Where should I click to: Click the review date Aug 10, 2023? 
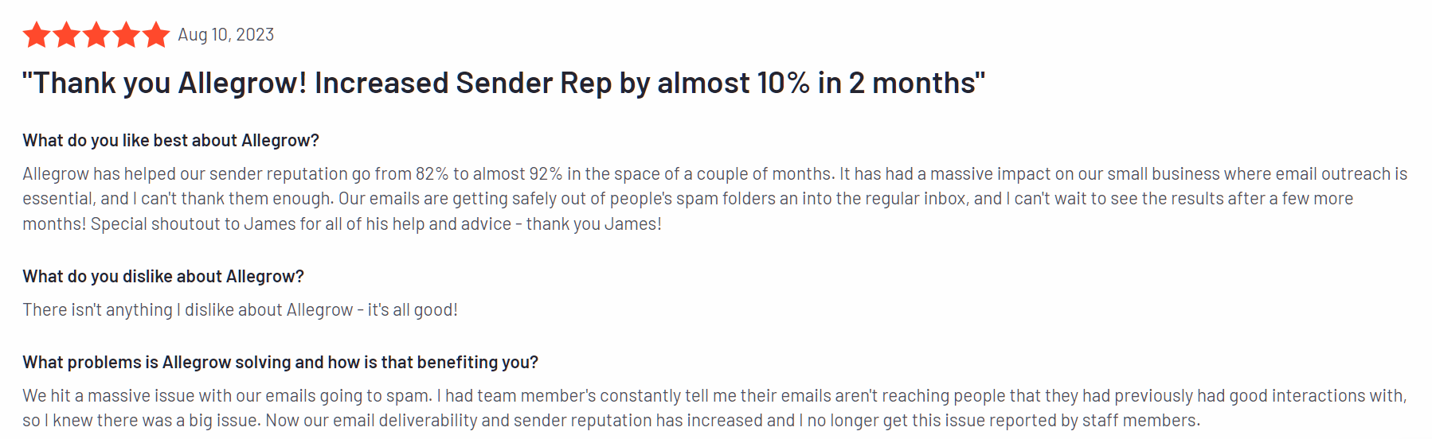(x=225, y=35)
